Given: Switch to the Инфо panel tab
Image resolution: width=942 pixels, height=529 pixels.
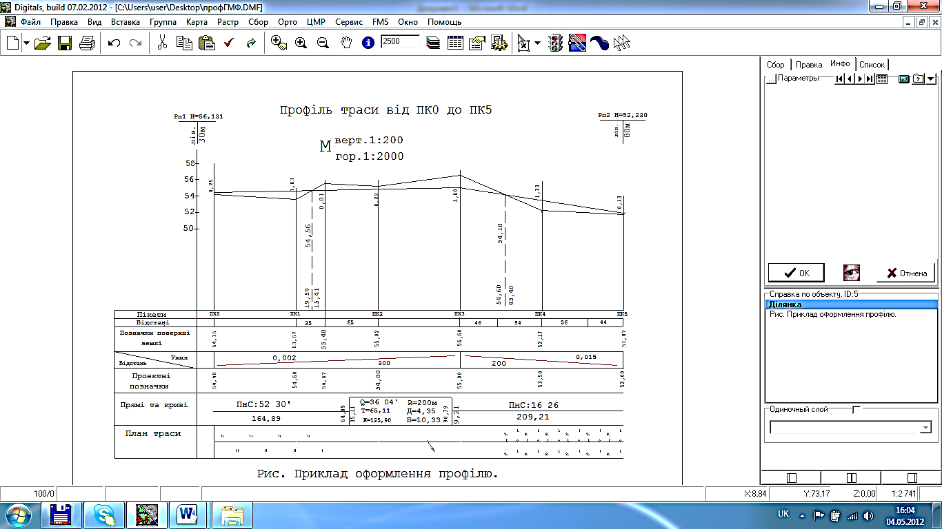Looking at the screenshot, I should tap(841, 63).
